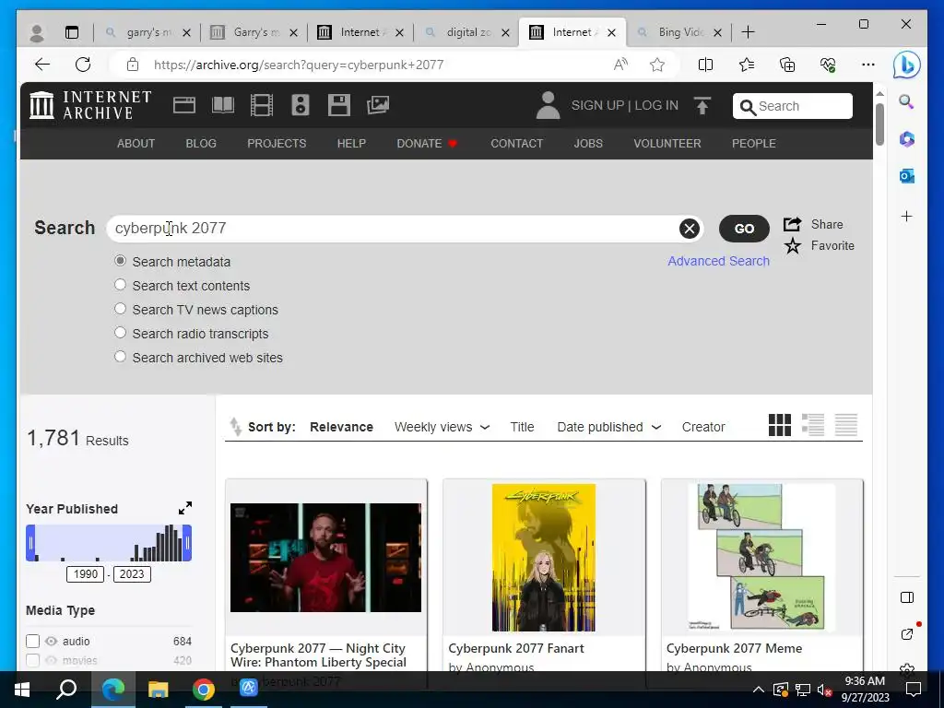The height and width of the screenshot is (708, 944).
Task: Toggle the eye icon next to audio
Action: (52, 642)
